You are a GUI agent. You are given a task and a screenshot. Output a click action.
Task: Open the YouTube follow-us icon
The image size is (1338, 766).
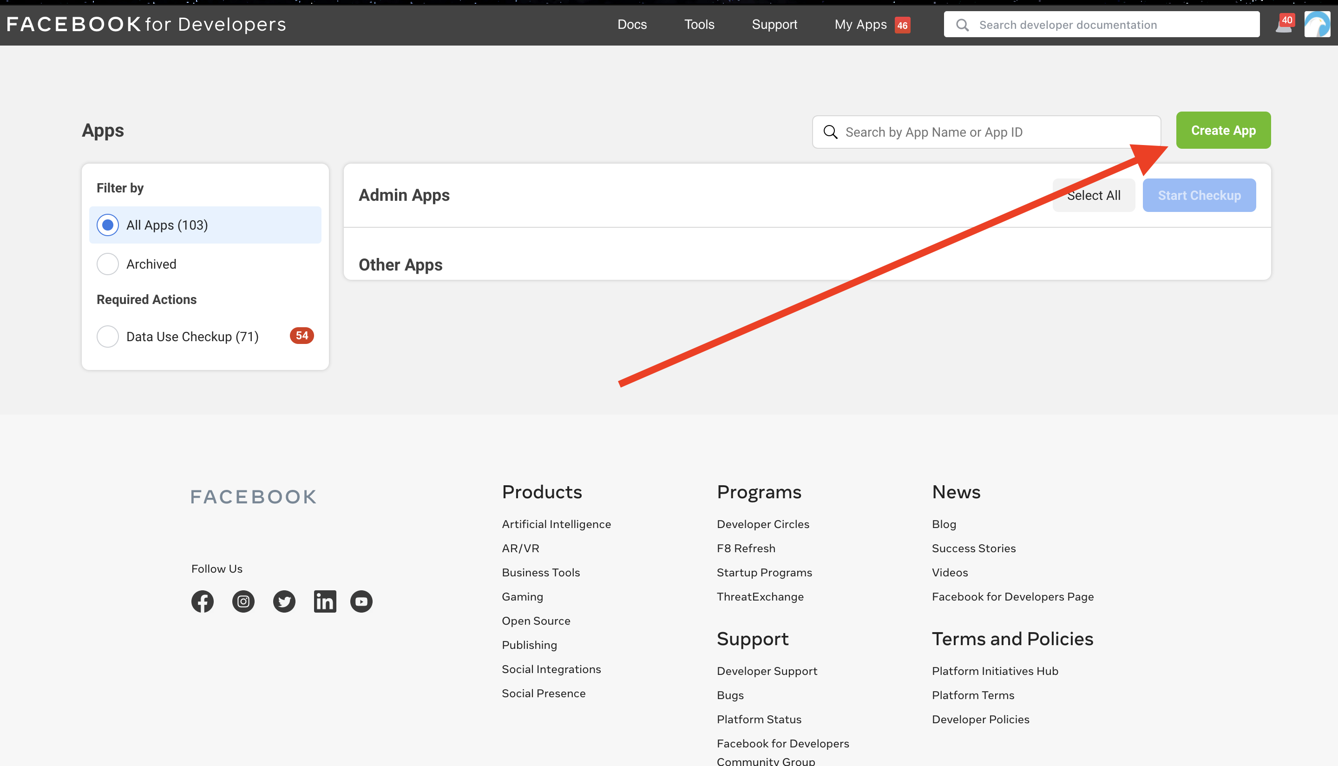tap(361, 601)
